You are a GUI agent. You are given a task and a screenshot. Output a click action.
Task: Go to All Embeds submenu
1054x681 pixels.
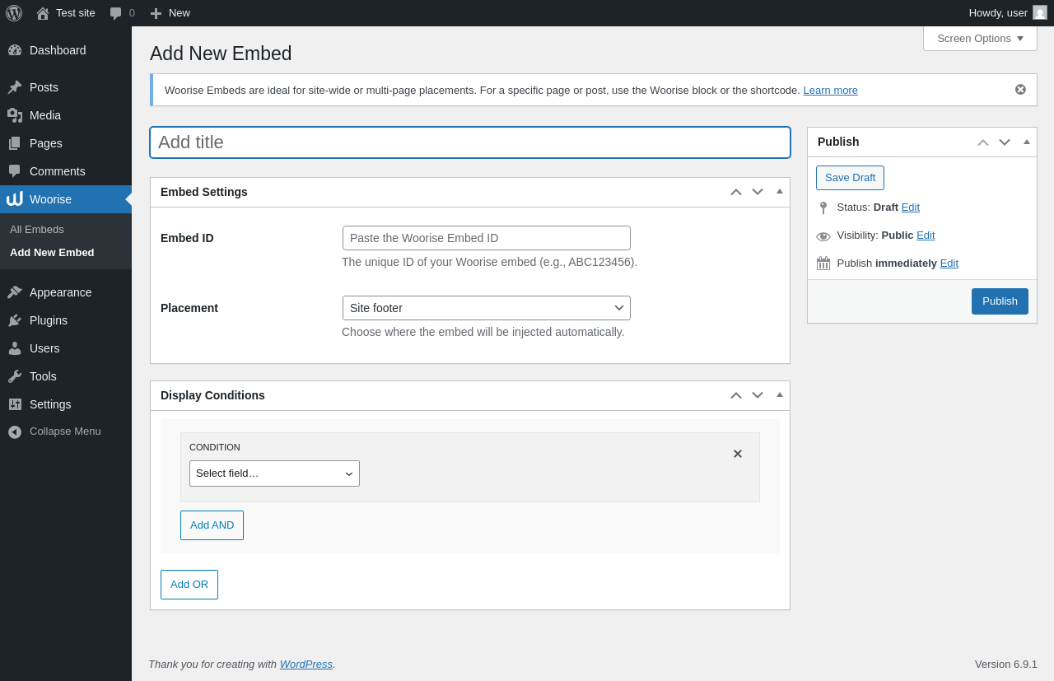37,230
